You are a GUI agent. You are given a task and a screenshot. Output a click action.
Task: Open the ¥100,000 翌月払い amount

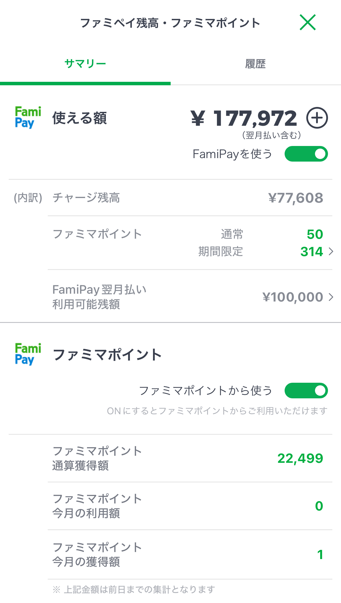tap(292, 297)
